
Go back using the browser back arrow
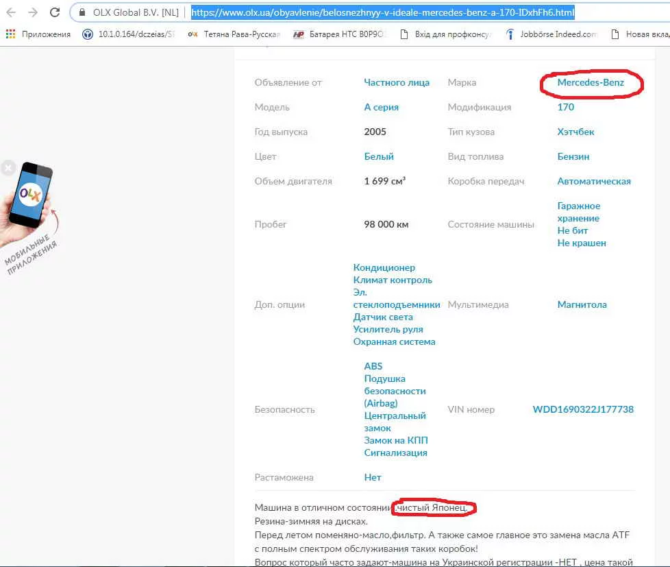click(x=11, y=12)
